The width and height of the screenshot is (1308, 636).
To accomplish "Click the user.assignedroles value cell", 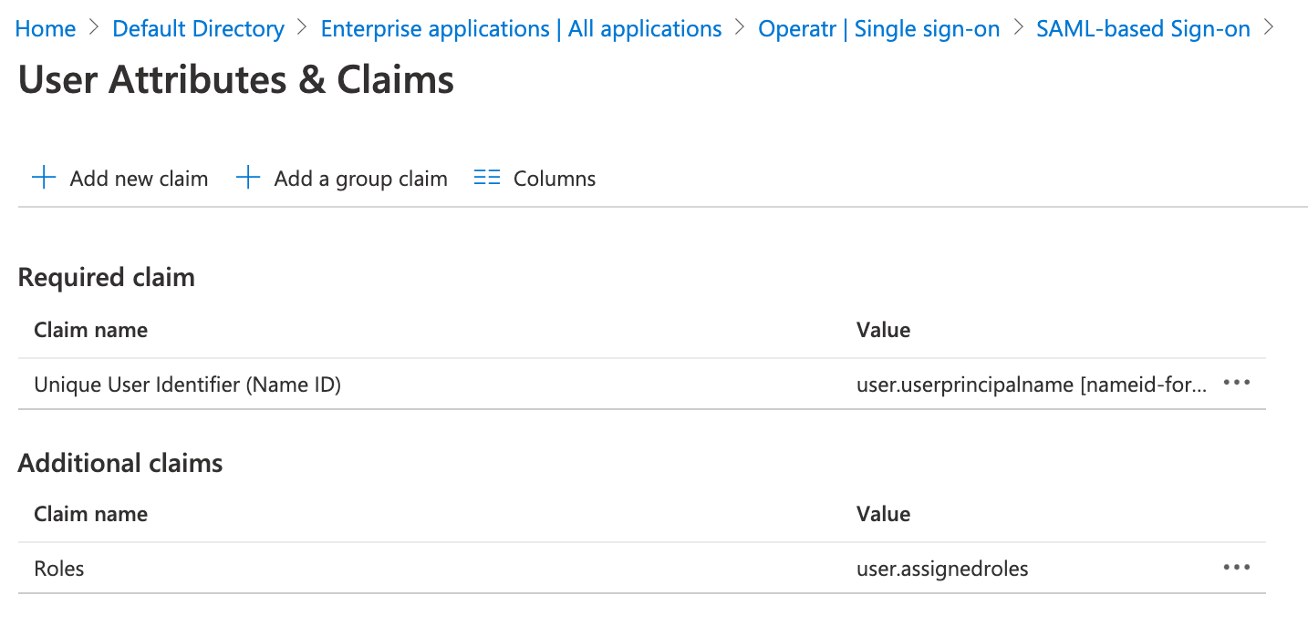I will click(942, 569).
